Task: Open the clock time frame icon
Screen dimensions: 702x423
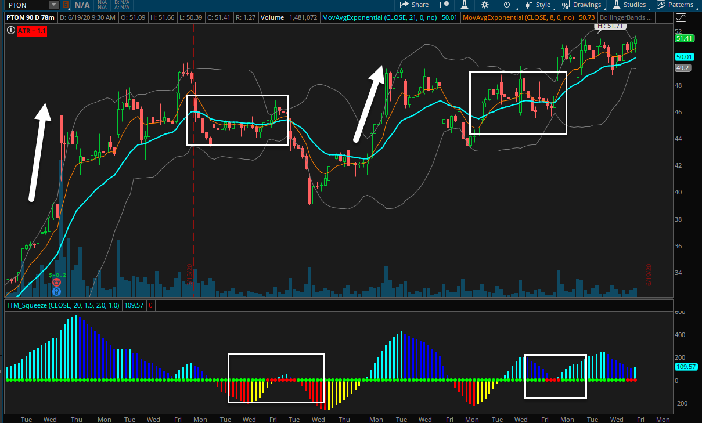Action: [507, 5]
